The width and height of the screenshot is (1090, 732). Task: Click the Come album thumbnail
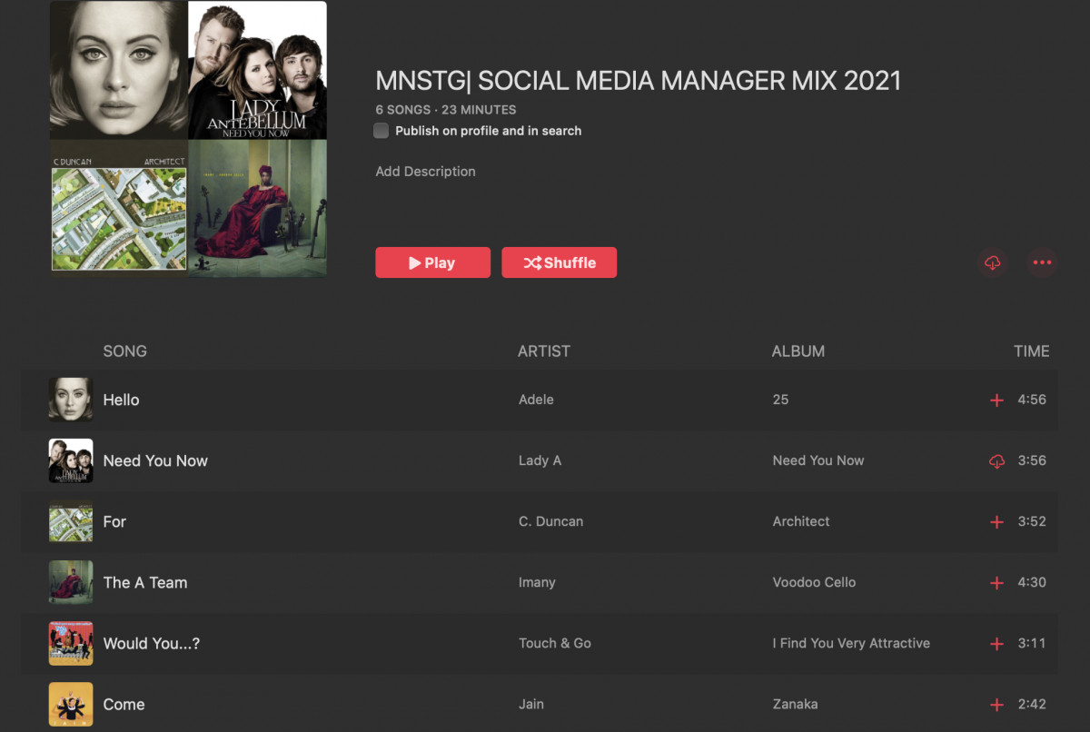[71, 704]
